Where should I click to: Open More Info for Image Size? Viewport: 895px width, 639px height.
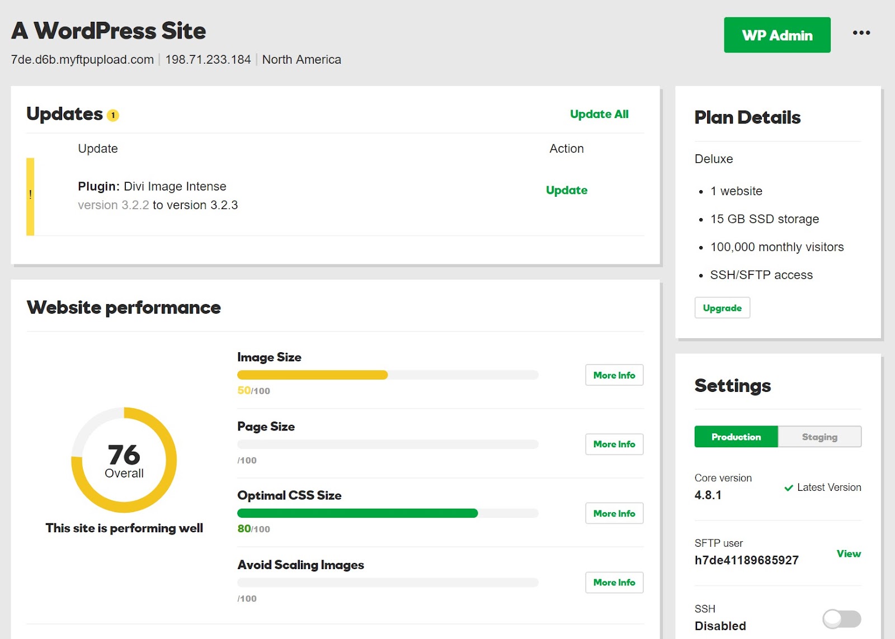[x=614, y=375]
